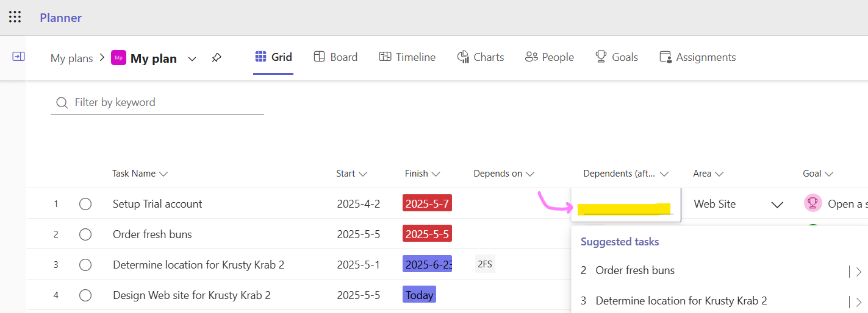Screen dimensions: 868x313
Task: Click the Assignments tab icon
Action: (665, 57)
